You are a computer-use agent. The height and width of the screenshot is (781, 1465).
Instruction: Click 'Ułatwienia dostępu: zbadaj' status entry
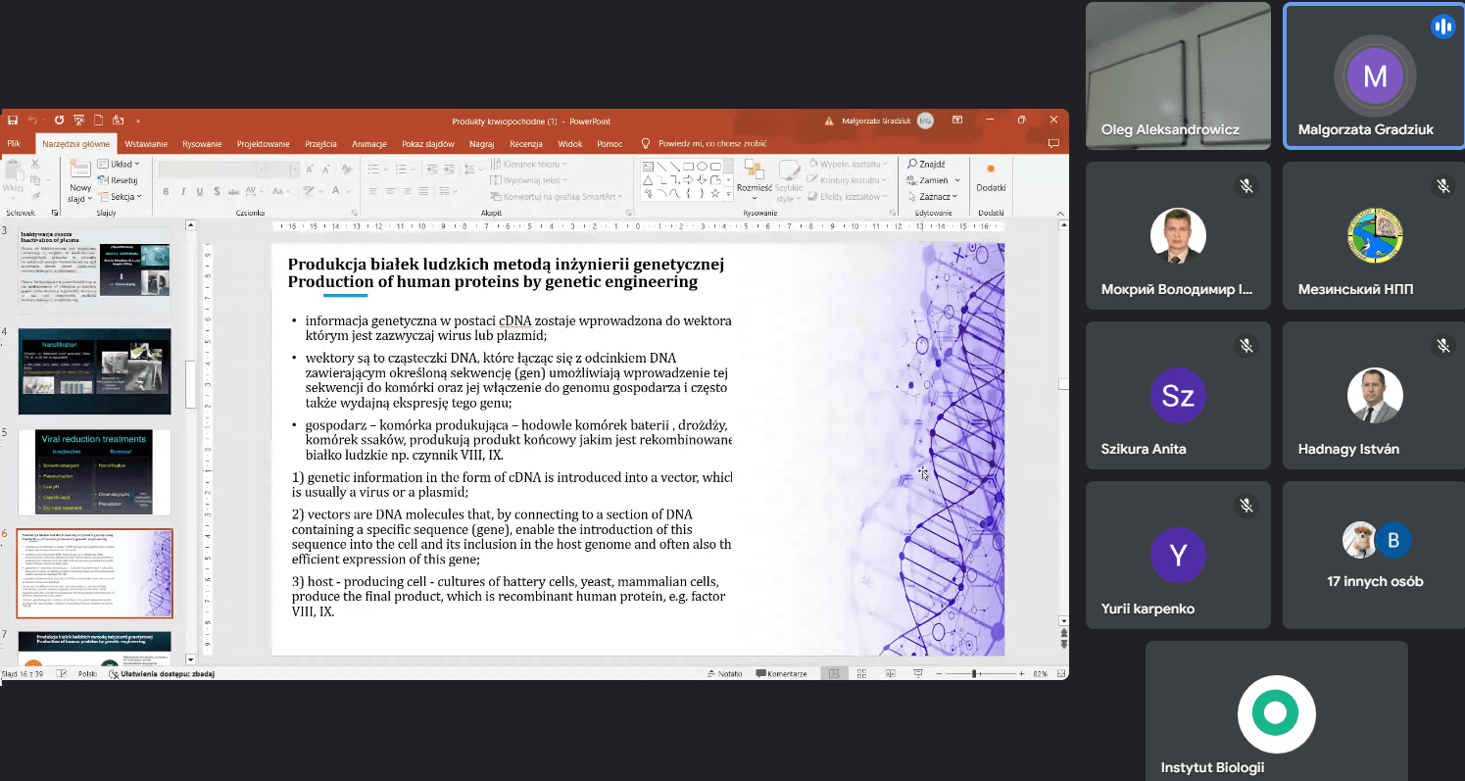(x=163, y=674)
